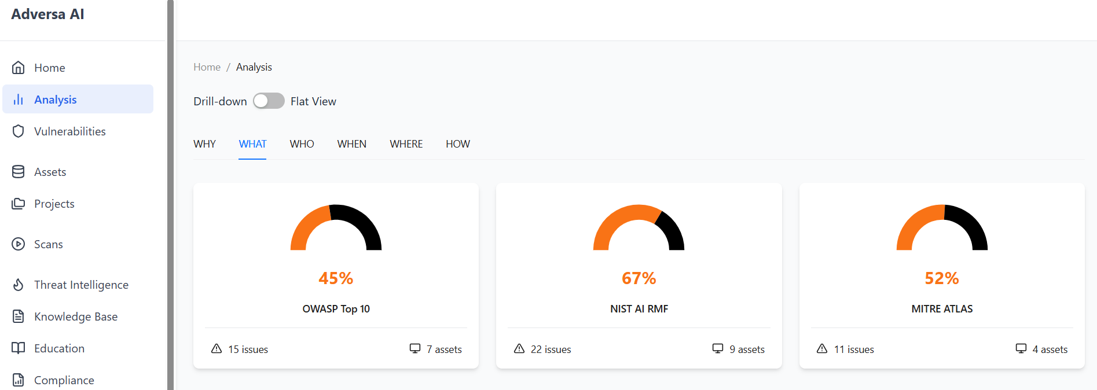Click the Drill-down label
The width and height of the screenshot is (1097, 390).
click(220, 101)
